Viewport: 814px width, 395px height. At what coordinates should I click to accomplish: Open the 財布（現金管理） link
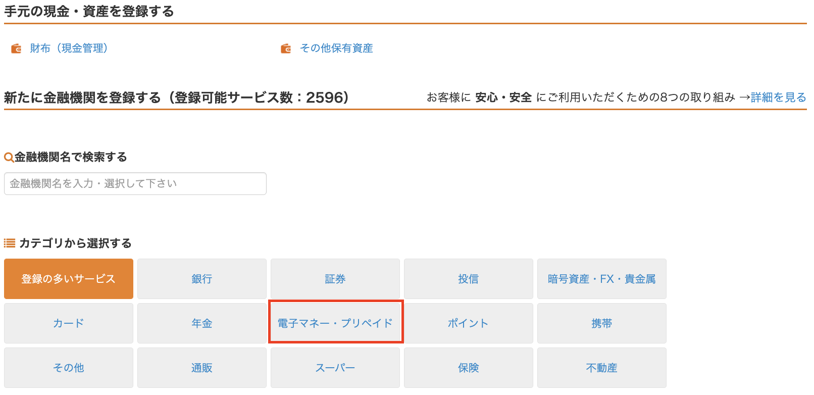click(x=69, y=48)
